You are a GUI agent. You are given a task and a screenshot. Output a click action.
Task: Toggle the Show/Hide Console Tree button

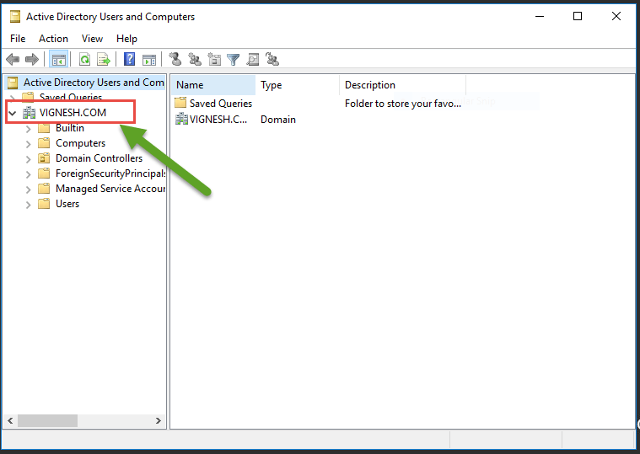click(x=58, y=59)
